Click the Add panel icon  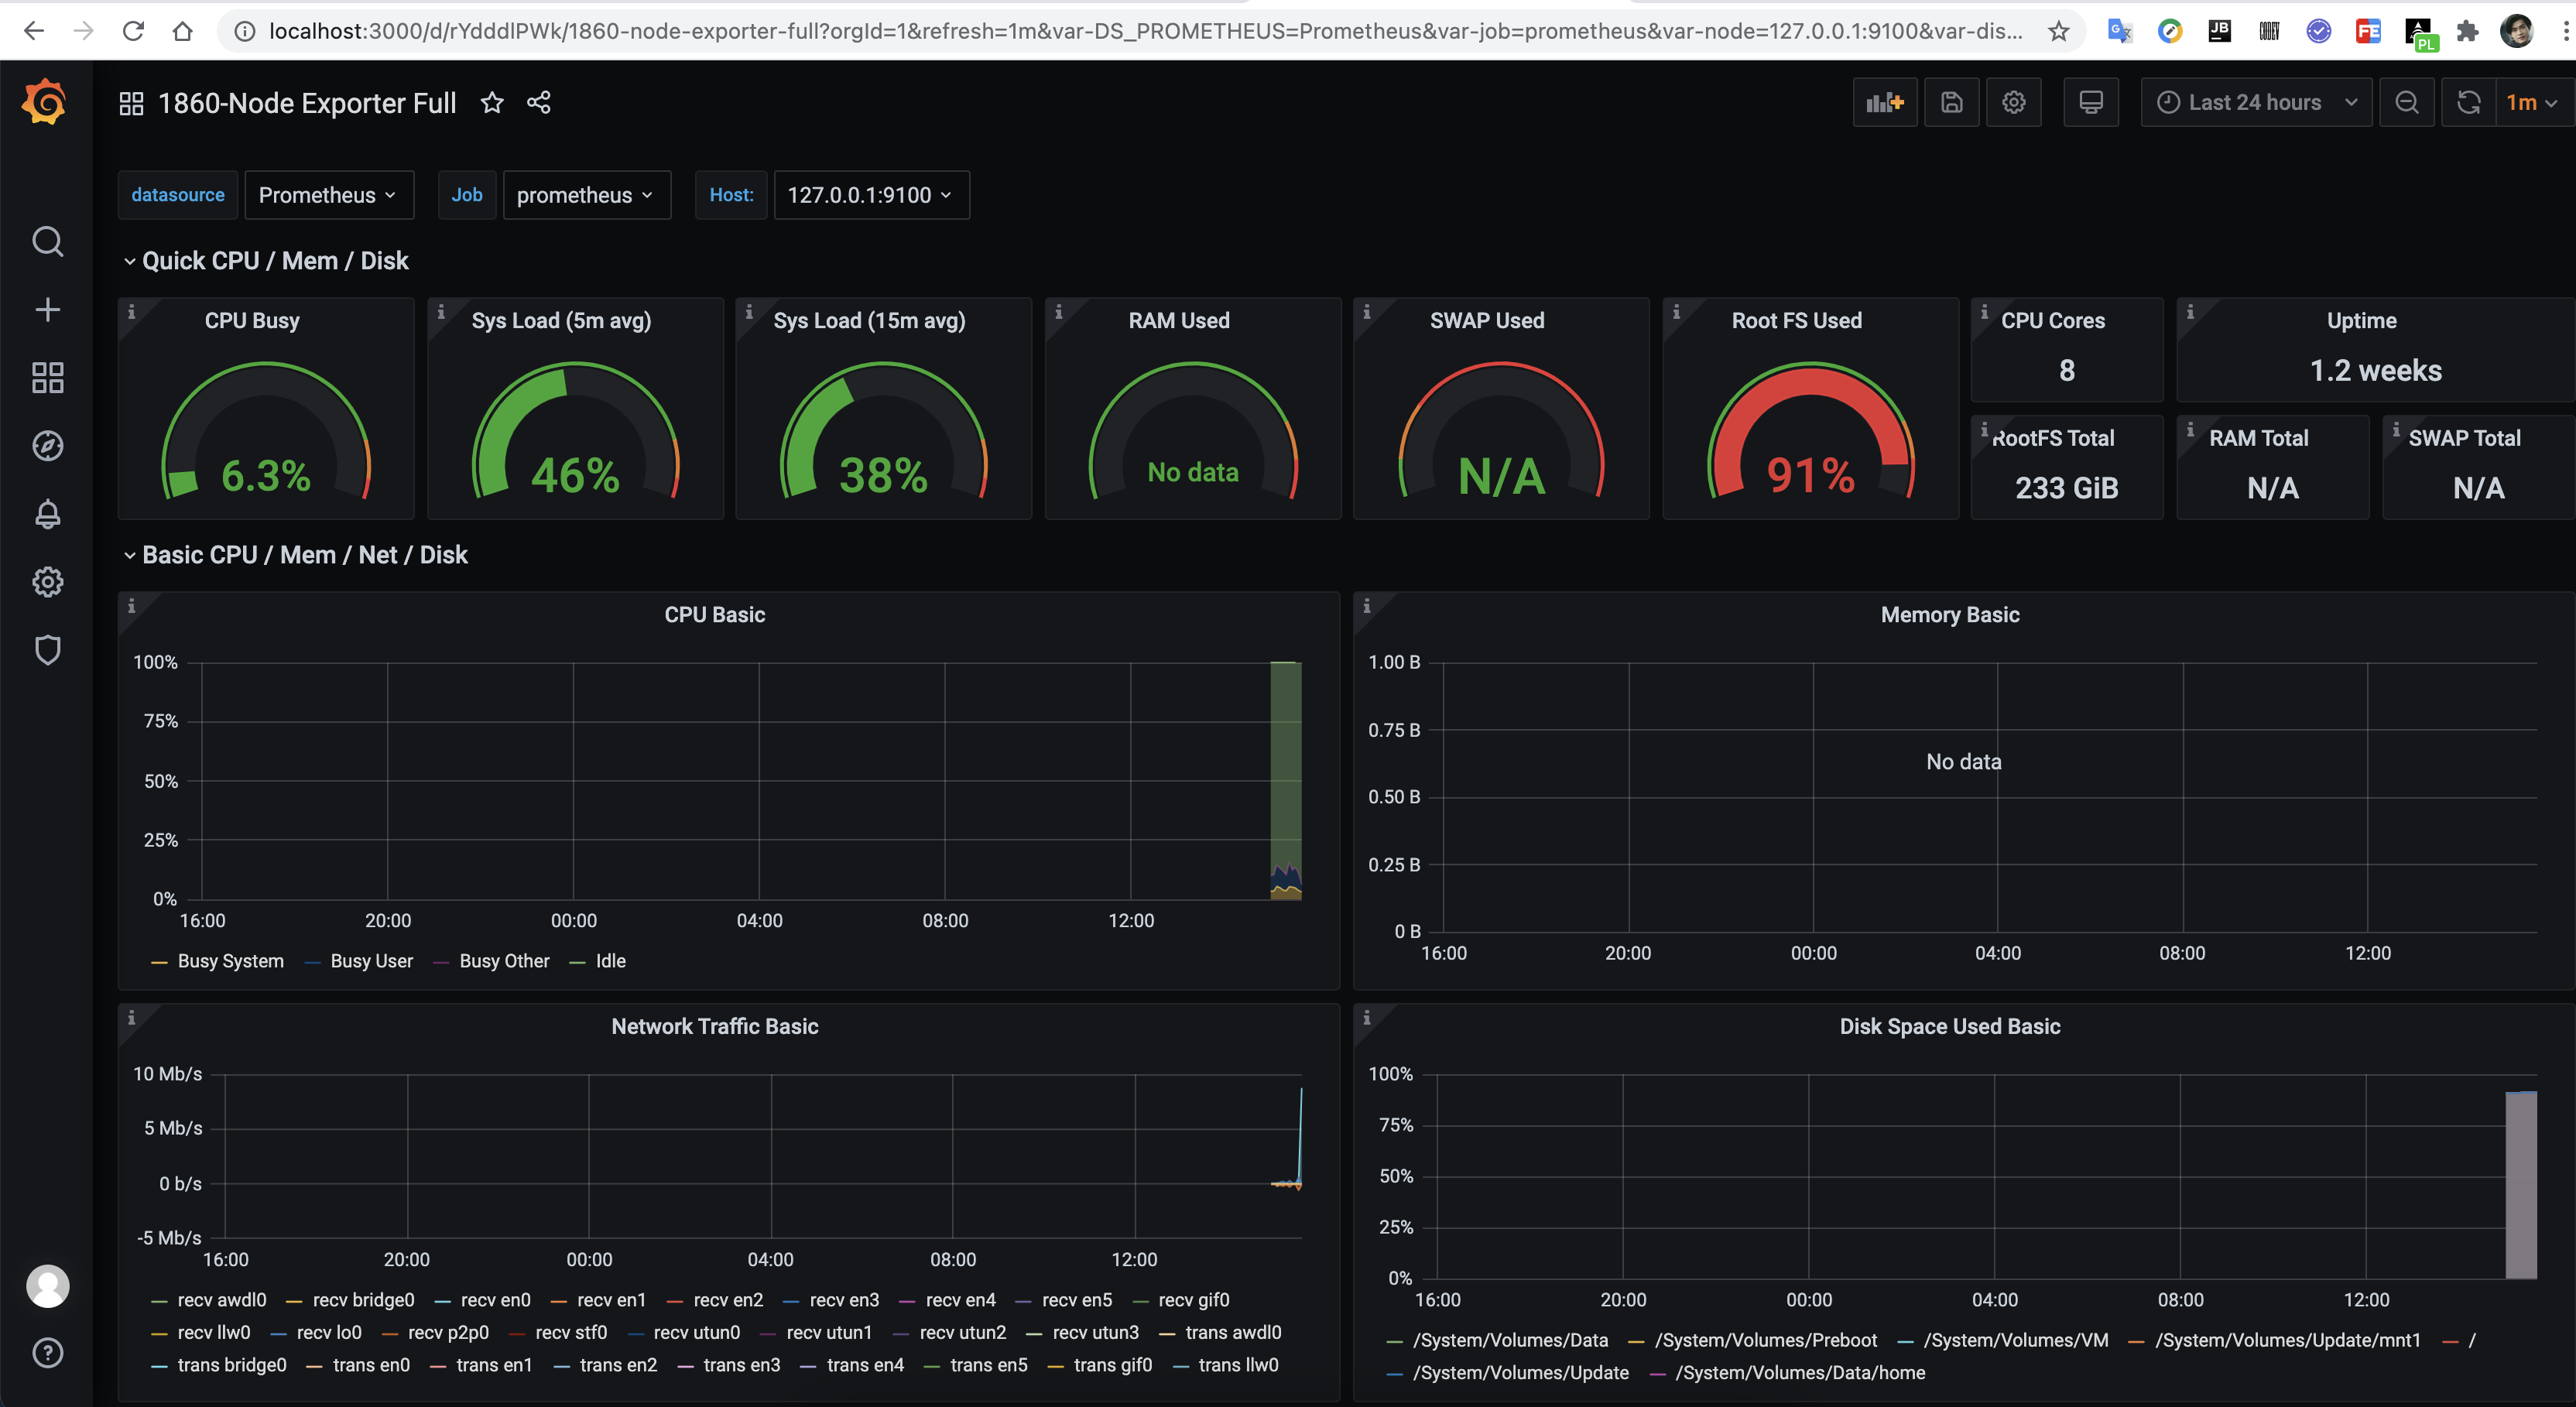click(x=1884, y=103)
